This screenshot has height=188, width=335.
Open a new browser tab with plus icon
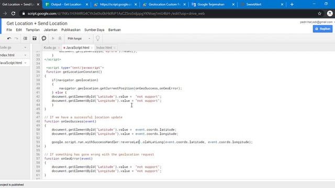pyautogui.click(x=292, y=4)
